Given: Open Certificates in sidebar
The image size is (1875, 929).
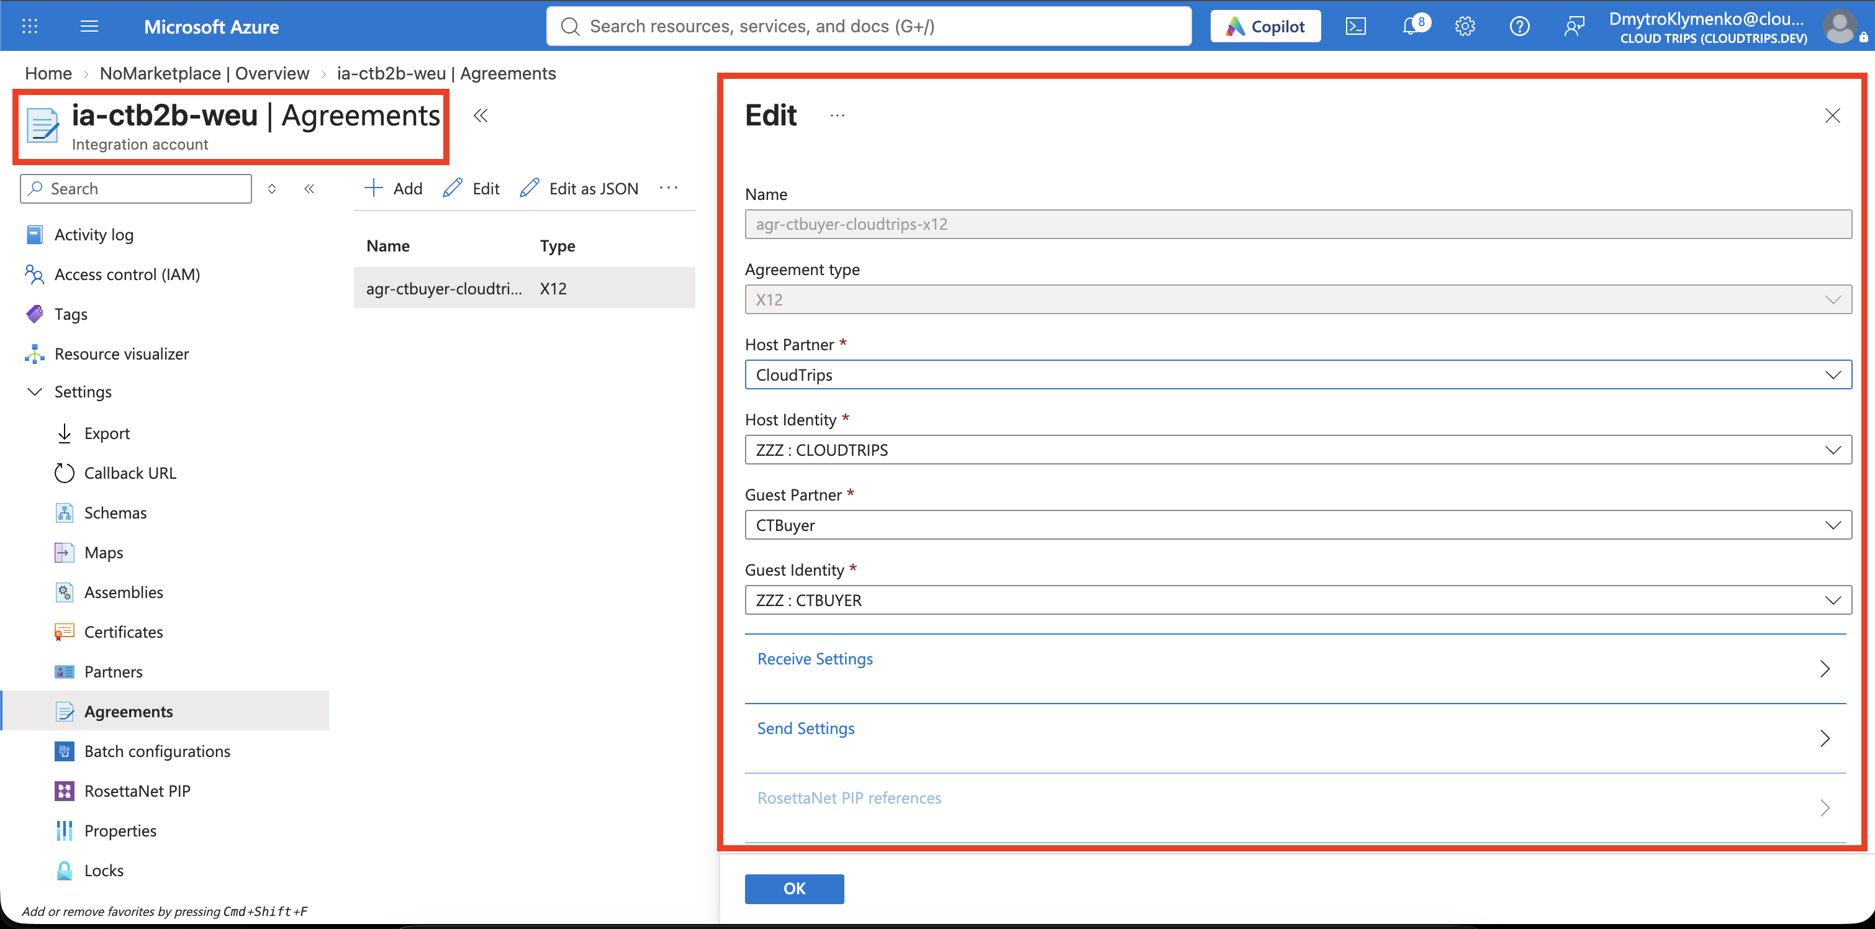Looking at the screenshot, I should tap(123, 632).
